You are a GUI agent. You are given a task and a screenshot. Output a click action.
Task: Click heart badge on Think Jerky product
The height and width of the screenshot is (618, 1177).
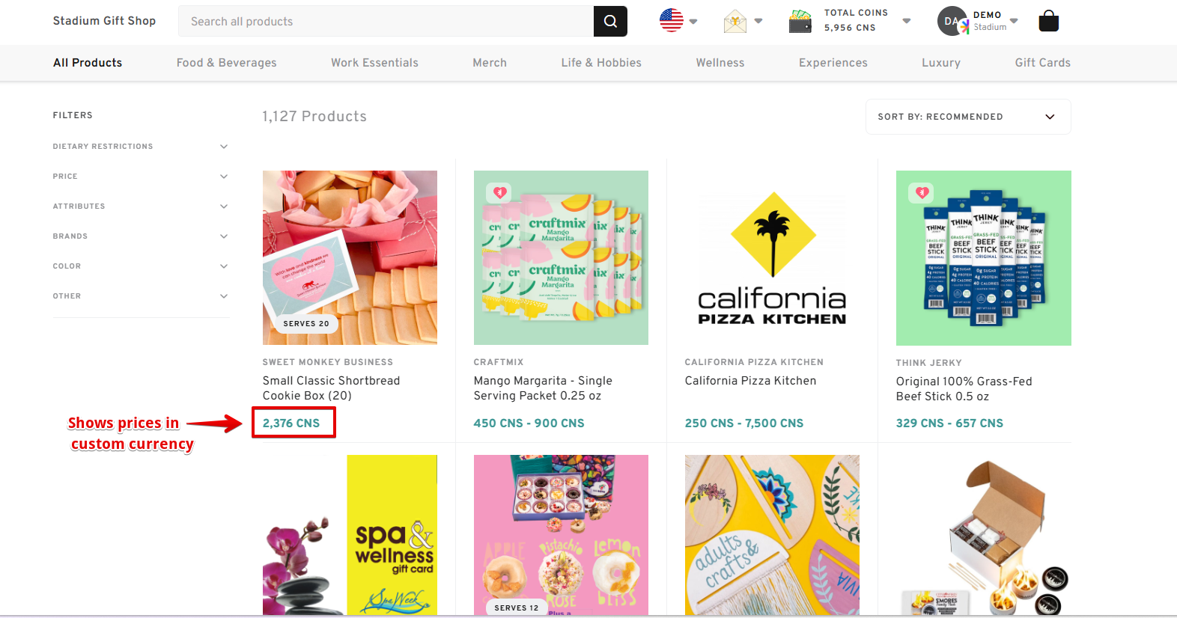tap(922, 193)
